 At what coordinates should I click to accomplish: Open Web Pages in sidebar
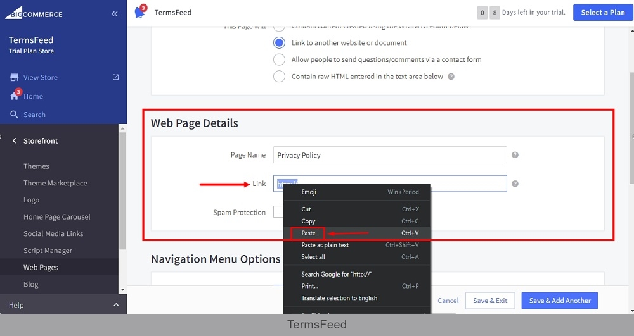[41, 268]
